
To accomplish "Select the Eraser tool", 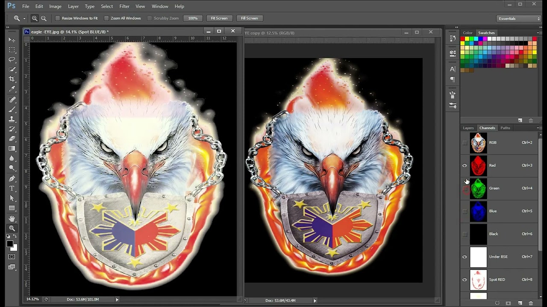I will pos(12,139).
